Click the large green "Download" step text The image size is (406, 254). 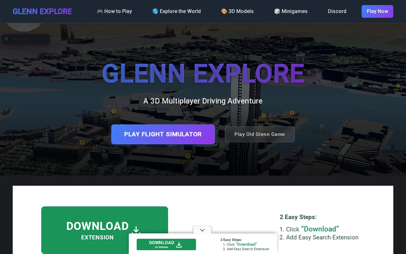tap(320, 229)
